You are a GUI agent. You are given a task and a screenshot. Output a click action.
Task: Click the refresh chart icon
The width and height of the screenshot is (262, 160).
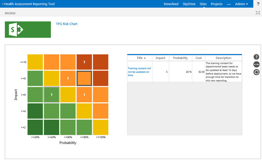[256, 72]
